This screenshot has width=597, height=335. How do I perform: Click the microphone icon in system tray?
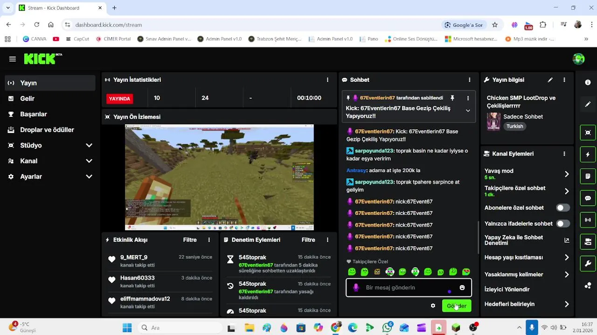(532, 328)
